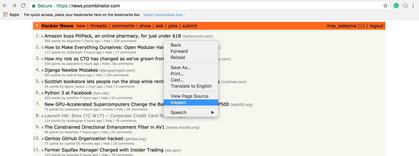This screenshot has width=419, height=156.
Task: Upvote the Amazon buys PillPack story
Action: point(42,36)
